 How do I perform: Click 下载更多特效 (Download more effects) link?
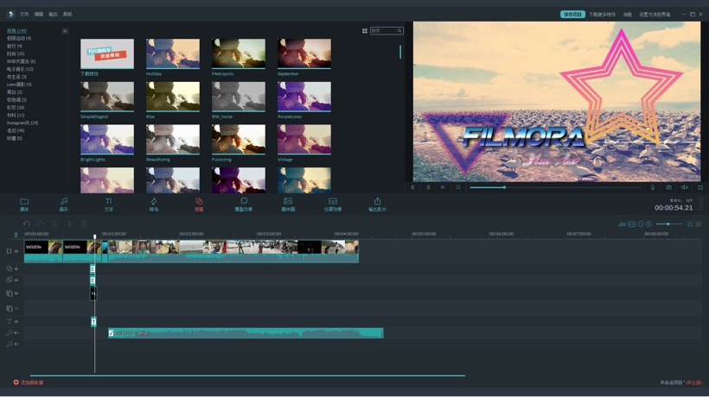pos(603,15)
